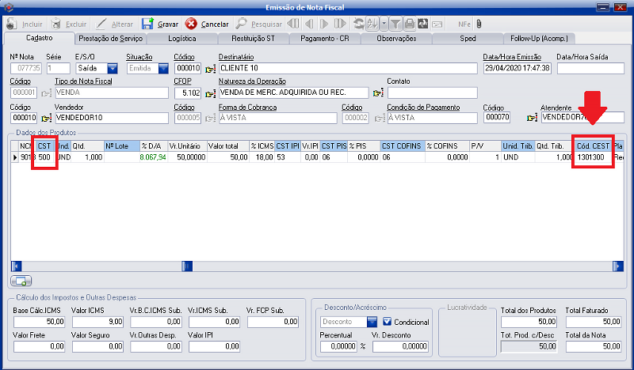The height and width of the screenshot is (370, 634).
Task: Click the refresh arrows icon in toolbar
Action: (359, 25)
